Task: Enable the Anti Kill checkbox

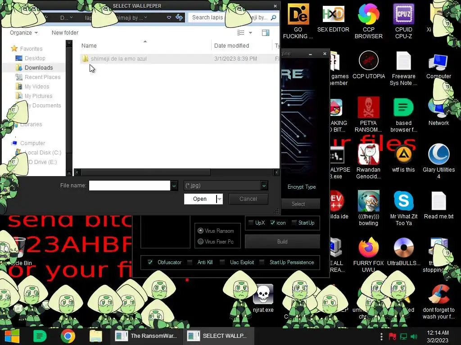Action: [x=190, y=262]
